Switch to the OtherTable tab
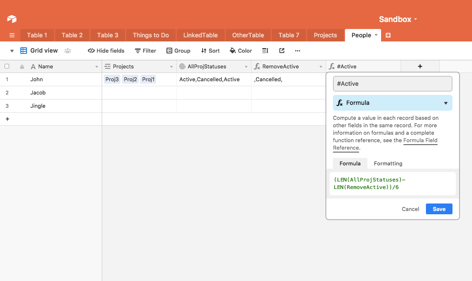 pos(248,35)
